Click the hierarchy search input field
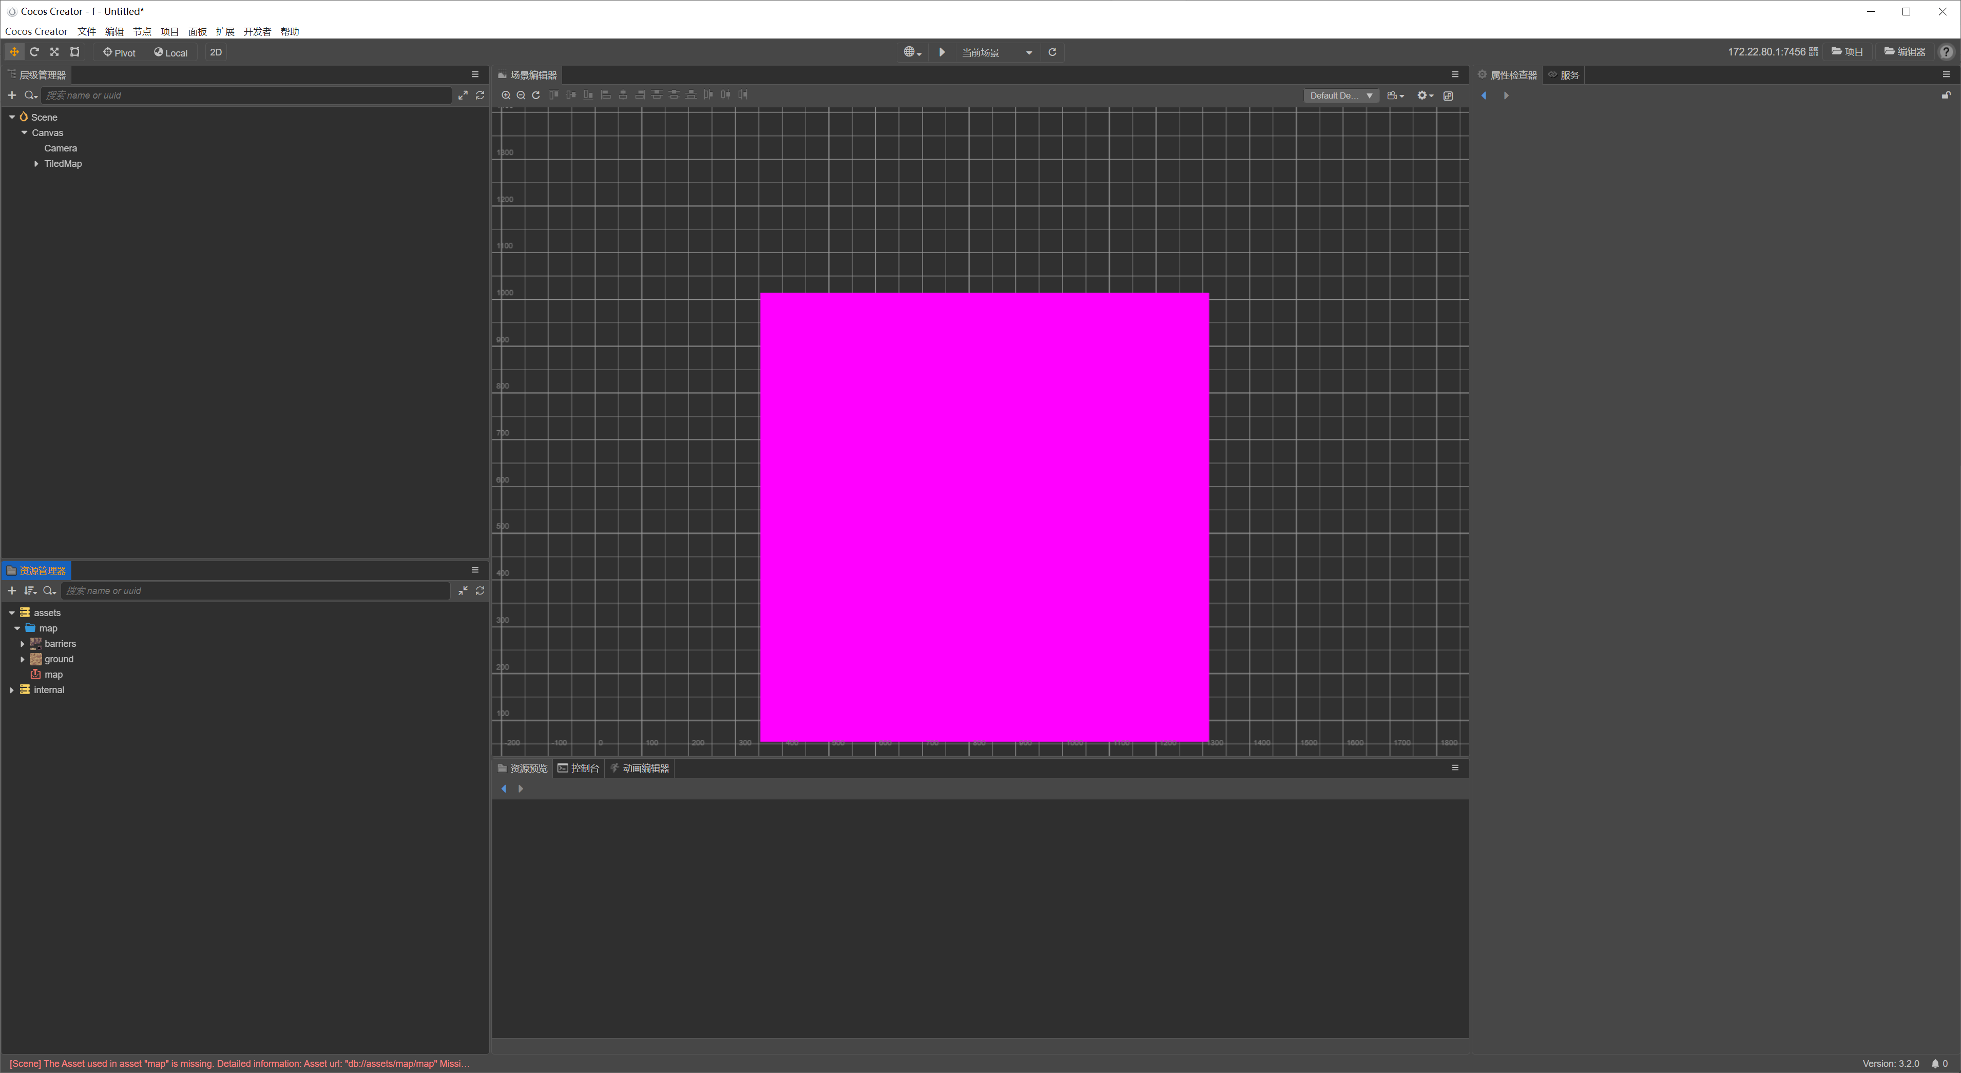The width and height of the screenshot is (1961, 1073). (x=245, y=95)
